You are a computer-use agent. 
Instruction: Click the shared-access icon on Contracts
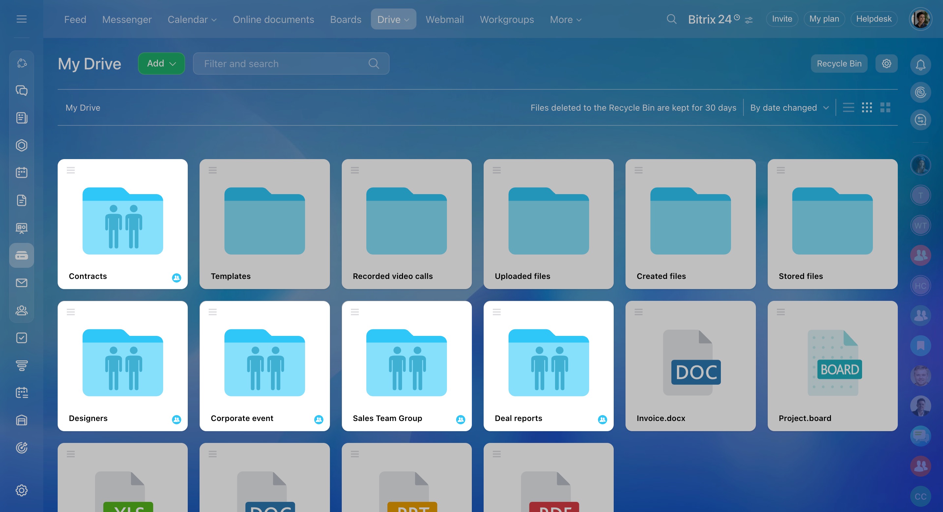177,278
